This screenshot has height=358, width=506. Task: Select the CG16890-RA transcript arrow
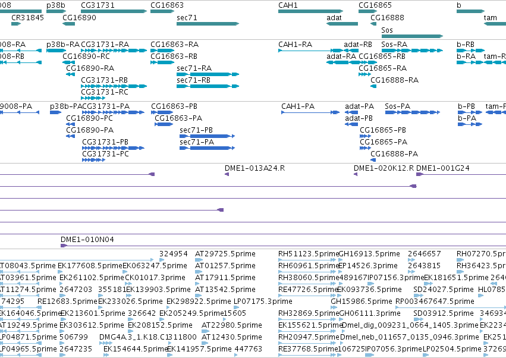coord(70,74)
